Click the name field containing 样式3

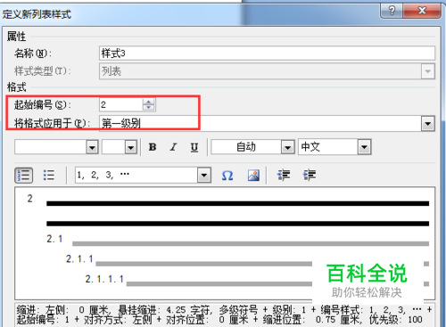click(x=267, y=53)
